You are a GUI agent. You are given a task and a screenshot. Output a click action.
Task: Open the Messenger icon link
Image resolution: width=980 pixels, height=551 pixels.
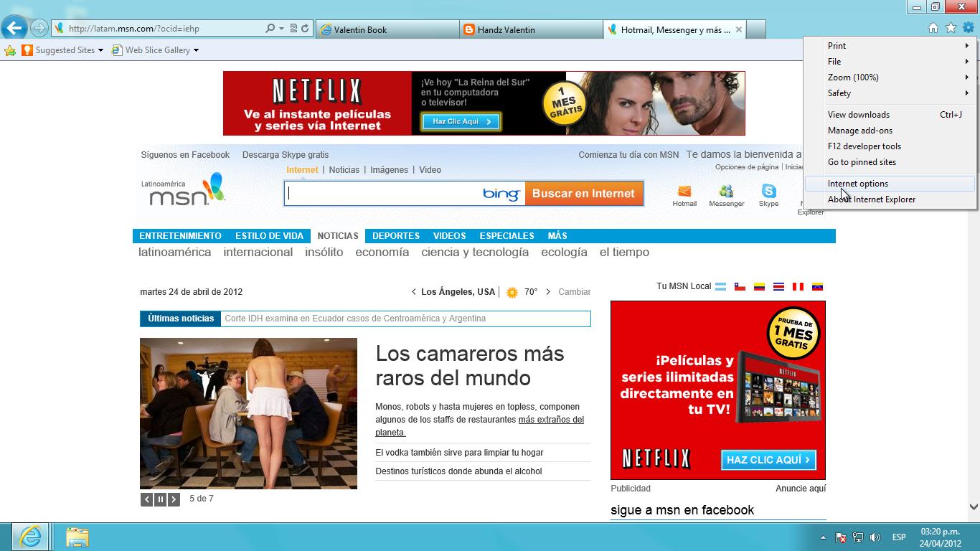[726, 192]
